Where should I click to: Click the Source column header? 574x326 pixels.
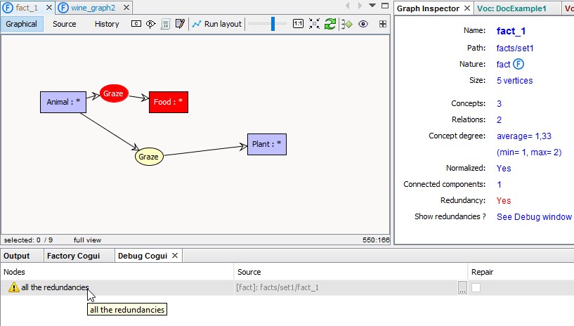pyautogui.click(x=351, y=272)
